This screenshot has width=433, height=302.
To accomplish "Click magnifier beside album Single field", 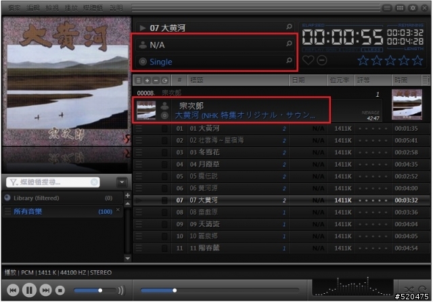I will click(x=289, y=60).
